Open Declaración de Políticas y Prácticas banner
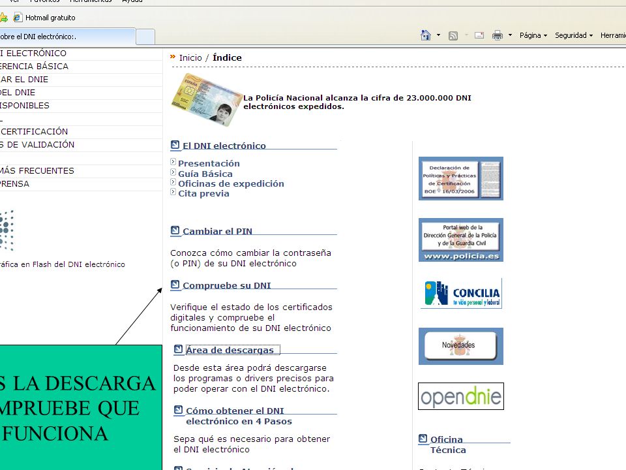This screenshot has height=470, width=626. (461, 178)
